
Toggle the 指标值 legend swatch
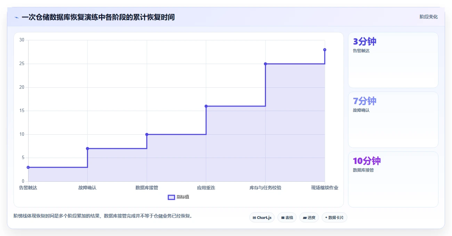tap(171, 197)
